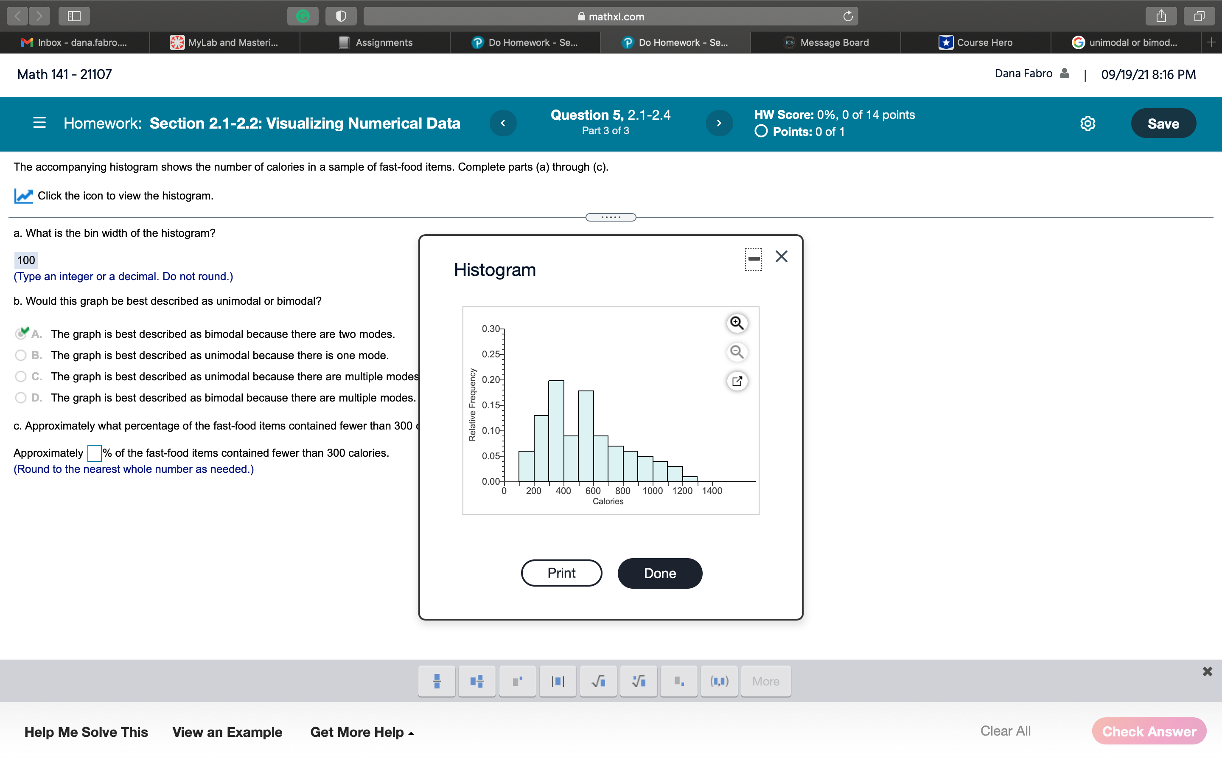
Task: Insert a square root symbol from the toolbar
Action: click(x=598, y=681)
